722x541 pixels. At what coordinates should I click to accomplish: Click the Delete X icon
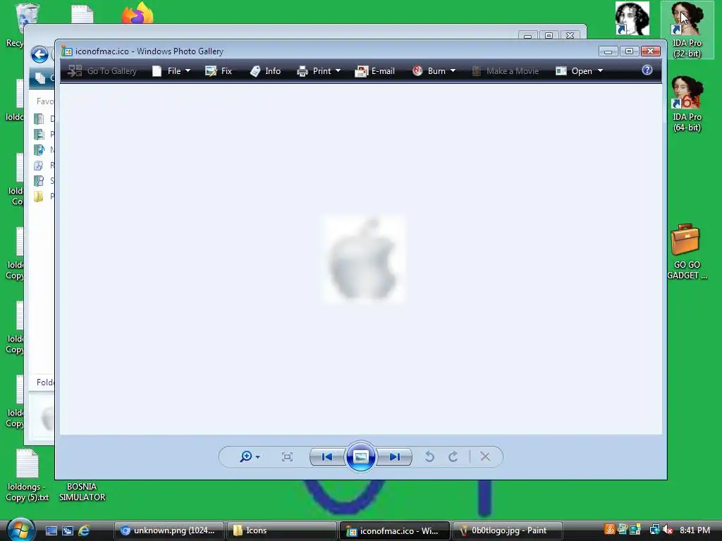pos(485,456)
